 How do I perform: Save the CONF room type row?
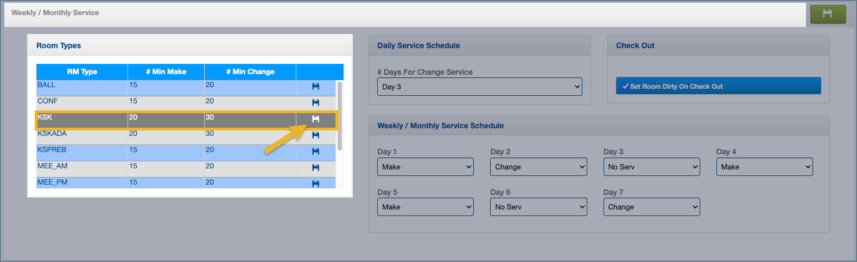point(315,103)
